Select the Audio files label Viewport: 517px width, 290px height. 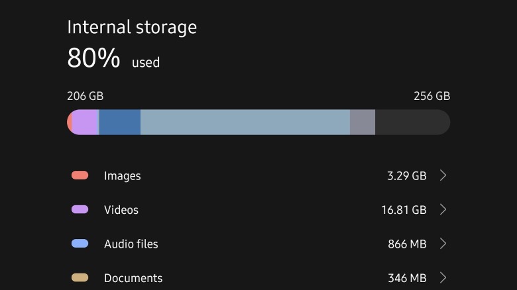[131, 244]
